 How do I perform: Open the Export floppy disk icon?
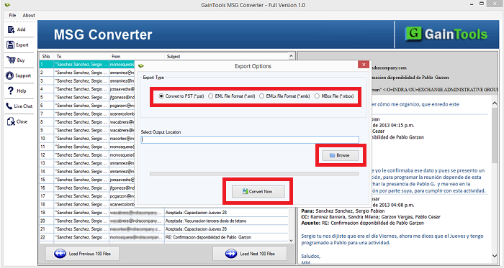point(11,45)
